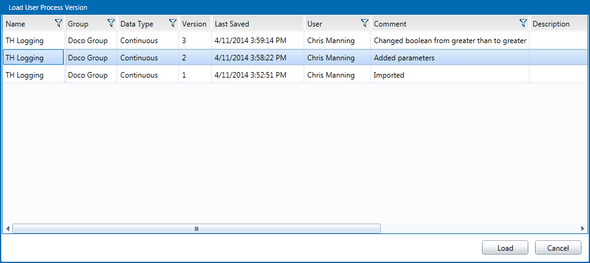Click Chris Manning in the version 2 row
Image resolution: width=590 pixels, height=263 pixels.
pos(331,58)
